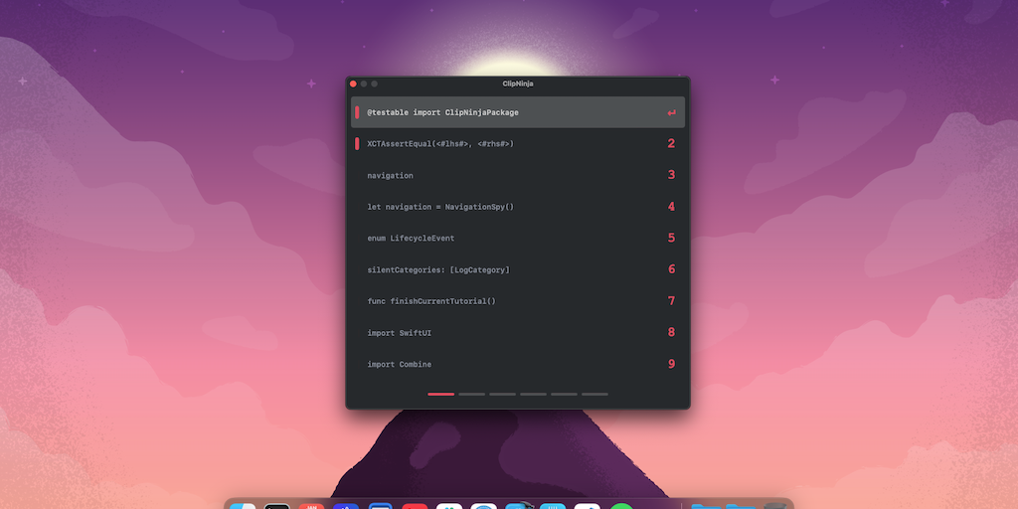Image resolution: width=1018 pixels, height=509 pixels.
Task: Select the clip 'func finishCurrentTutorial()'
Action: (x=517, y=301)
